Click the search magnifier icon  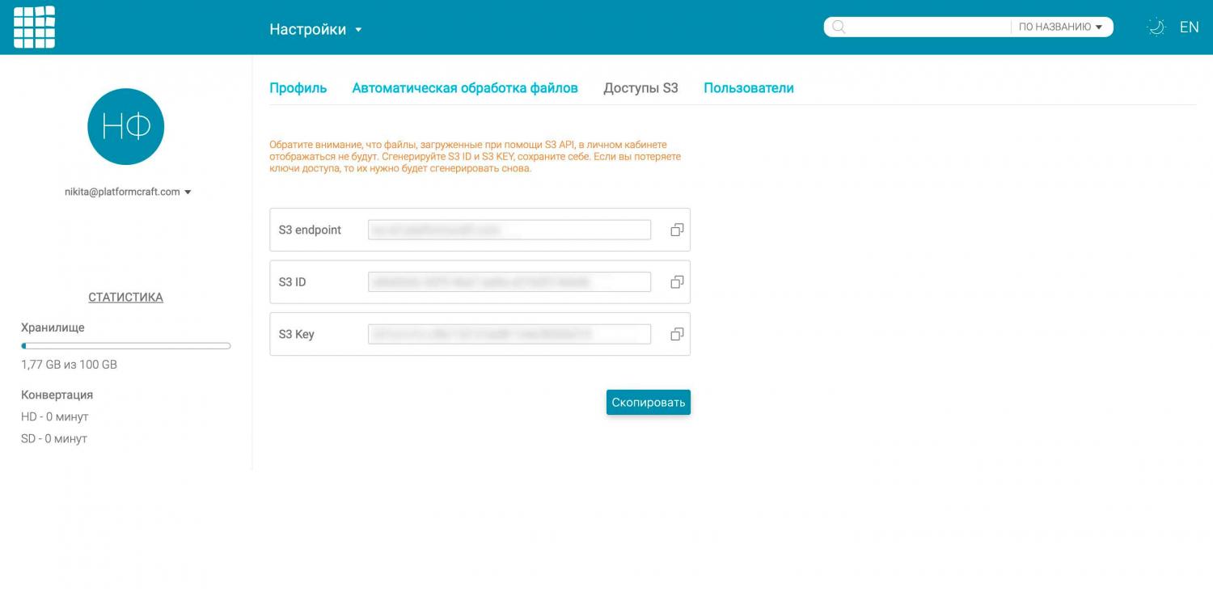(839, 27)
